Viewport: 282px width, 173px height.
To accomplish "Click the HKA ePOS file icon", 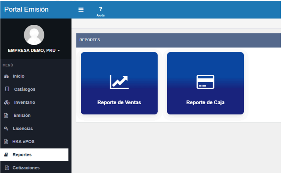I will (6, 142).
